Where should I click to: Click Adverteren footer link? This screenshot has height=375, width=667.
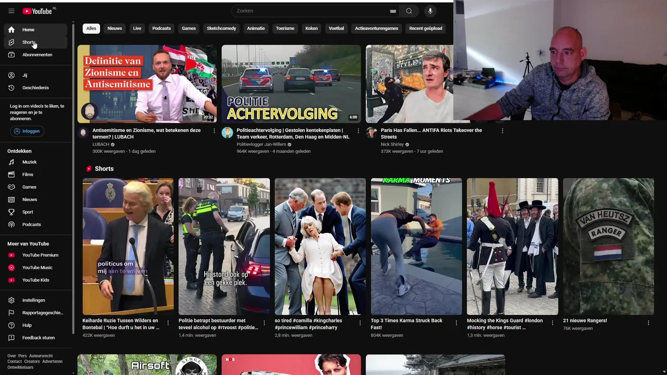[53, 361]
